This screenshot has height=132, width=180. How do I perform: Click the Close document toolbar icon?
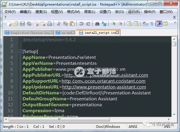[36, 24]
